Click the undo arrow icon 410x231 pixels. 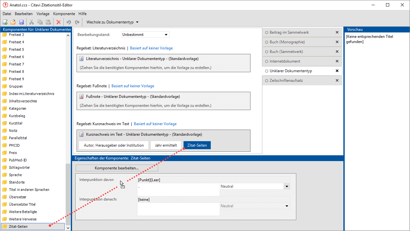click(x=69, y=22)
